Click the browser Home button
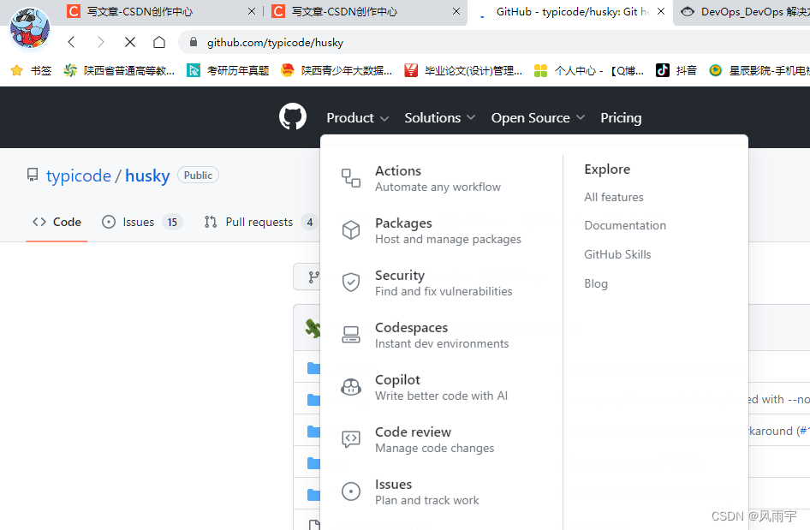Image resolution: width=810 pixels, height=530 pixels. pos(159,42)
